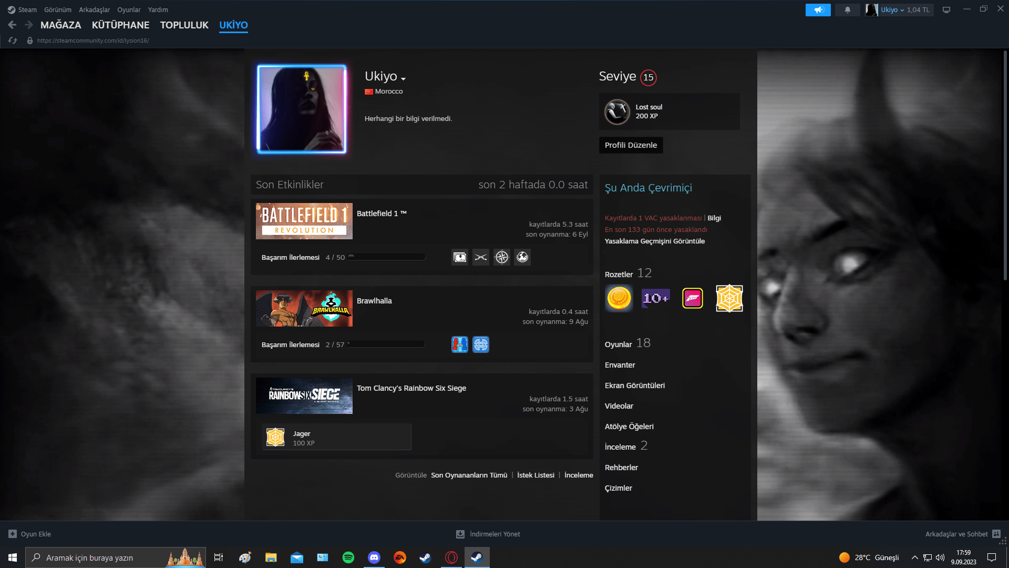This screenshot has height=568, width=1009.
Task: Open the İnceleme 2 link
Action: pos(626,446)
